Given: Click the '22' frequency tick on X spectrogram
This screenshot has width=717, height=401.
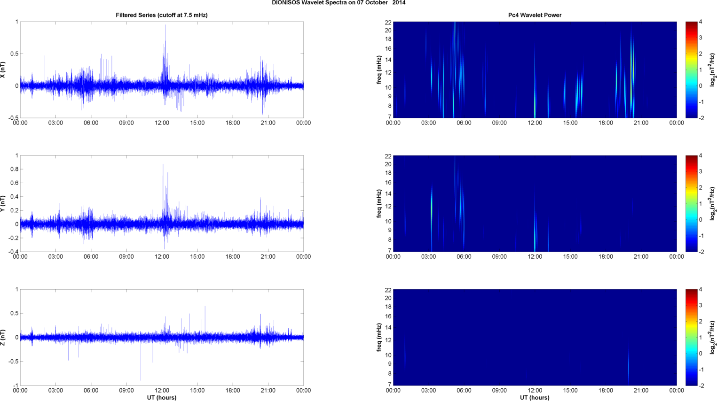Looking at the screenshot, I should [388, 23].
